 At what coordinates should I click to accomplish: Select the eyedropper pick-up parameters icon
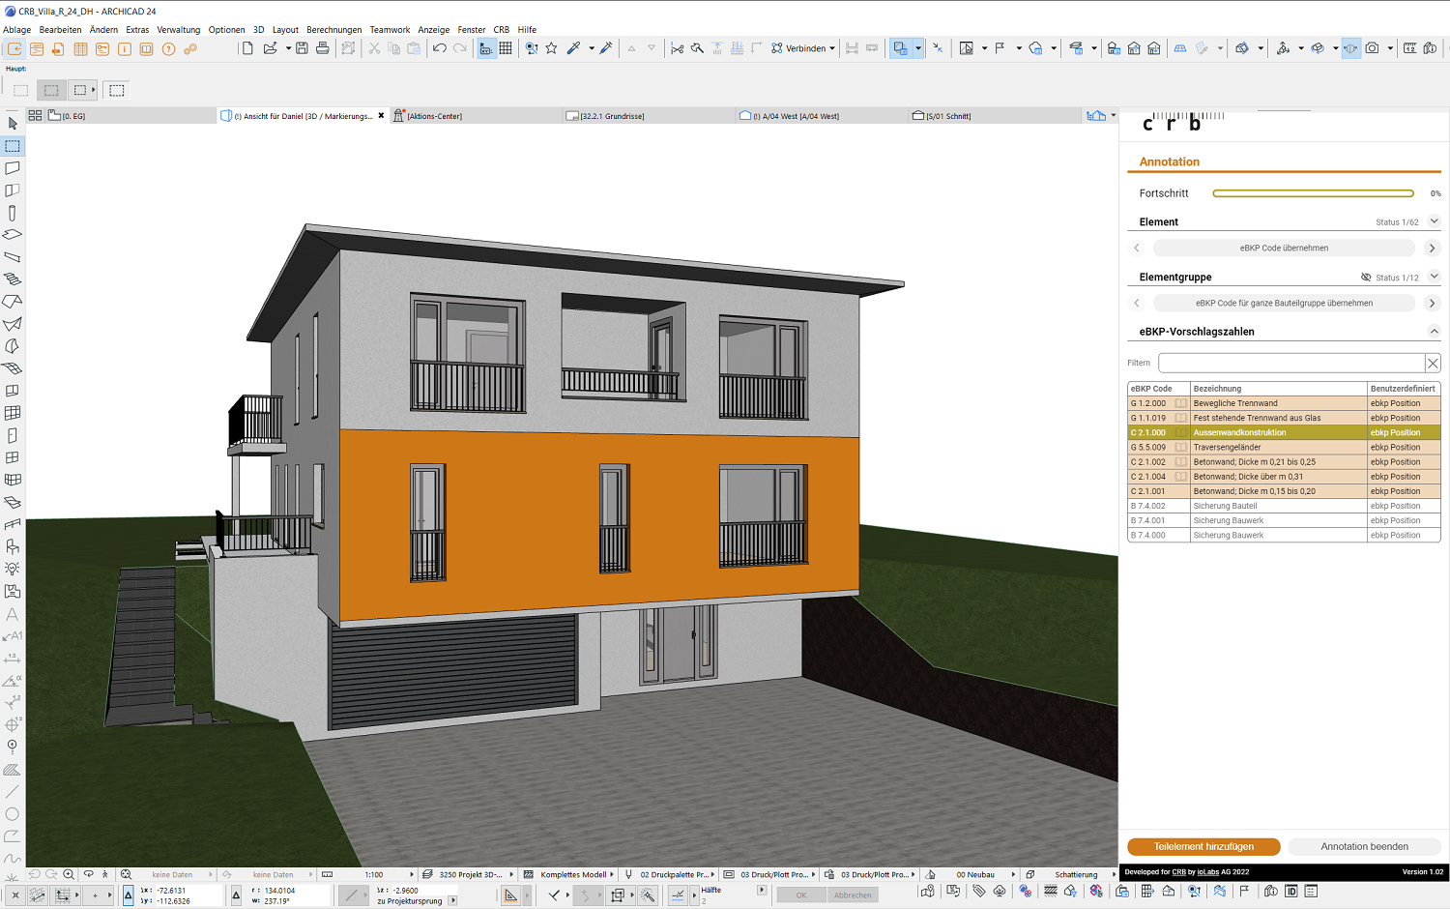click(x=573, y=48)
